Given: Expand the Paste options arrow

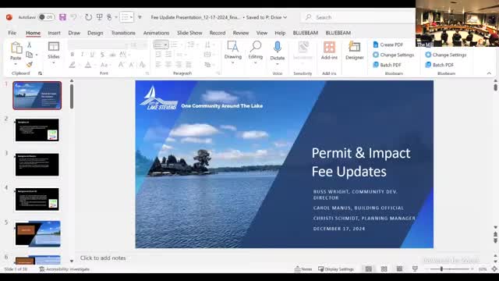Looking at the screenshot, I should pyautogui.click(x=16, y=64).
